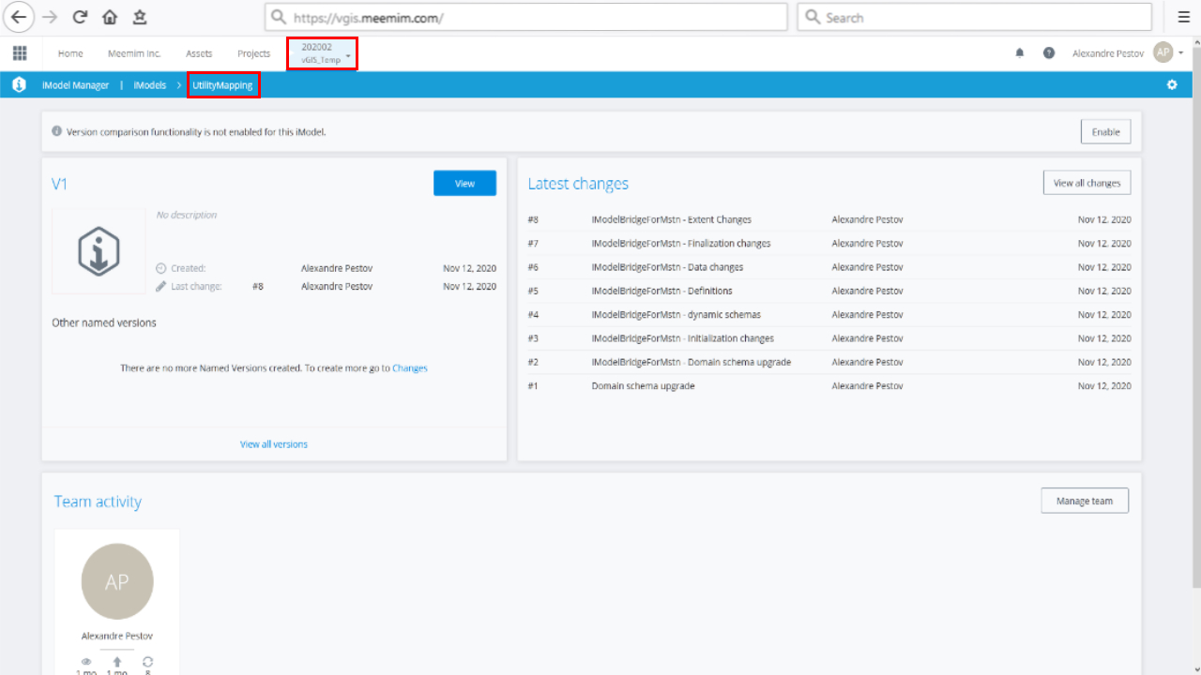Screen dimensions: 1201x675
Task: Select changeset #8 Extent Changes row
Action: pos(829,219)
